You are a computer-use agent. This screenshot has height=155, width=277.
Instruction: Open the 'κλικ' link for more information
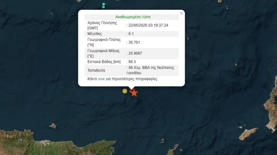tap(101, 79)
